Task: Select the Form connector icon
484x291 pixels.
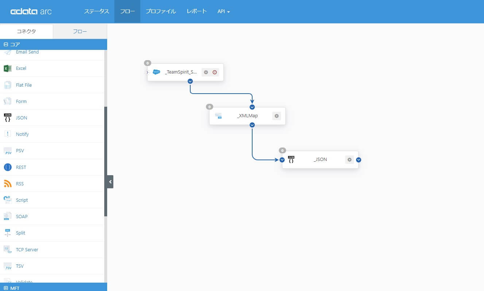Action: click(x=8, y=101)
